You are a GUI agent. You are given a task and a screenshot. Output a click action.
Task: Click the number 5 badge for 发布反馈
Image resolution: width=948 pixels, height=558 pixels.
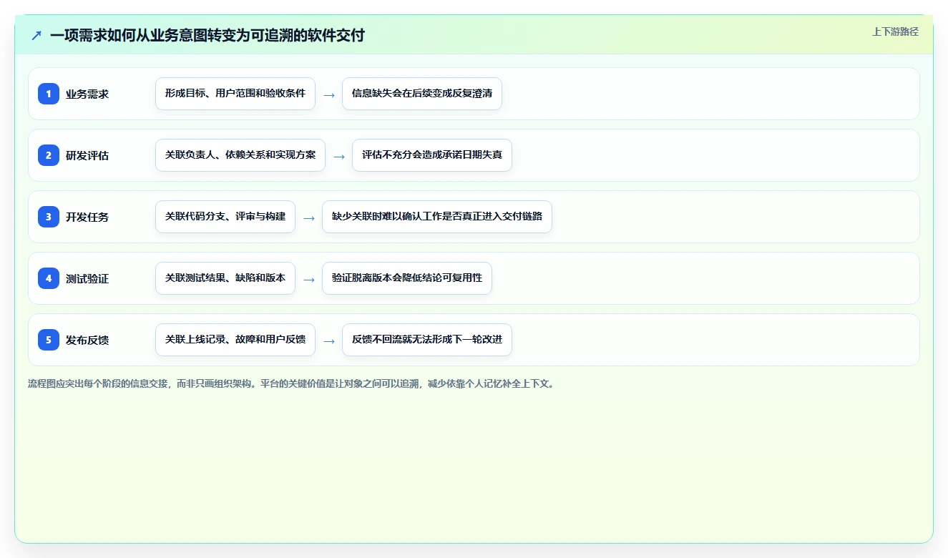click(x=49, y=340)
